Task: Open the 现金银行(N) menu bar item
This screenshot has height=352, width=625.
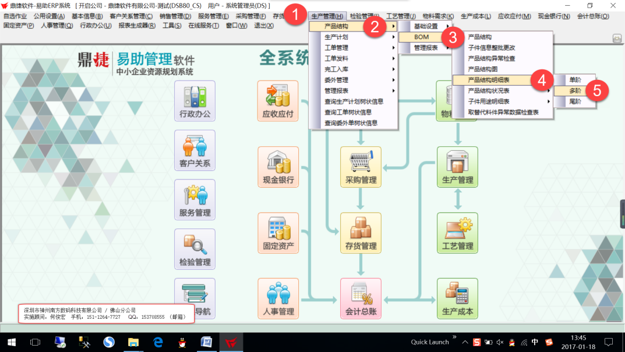Action: pyautogui.click(x=554, y=16)
